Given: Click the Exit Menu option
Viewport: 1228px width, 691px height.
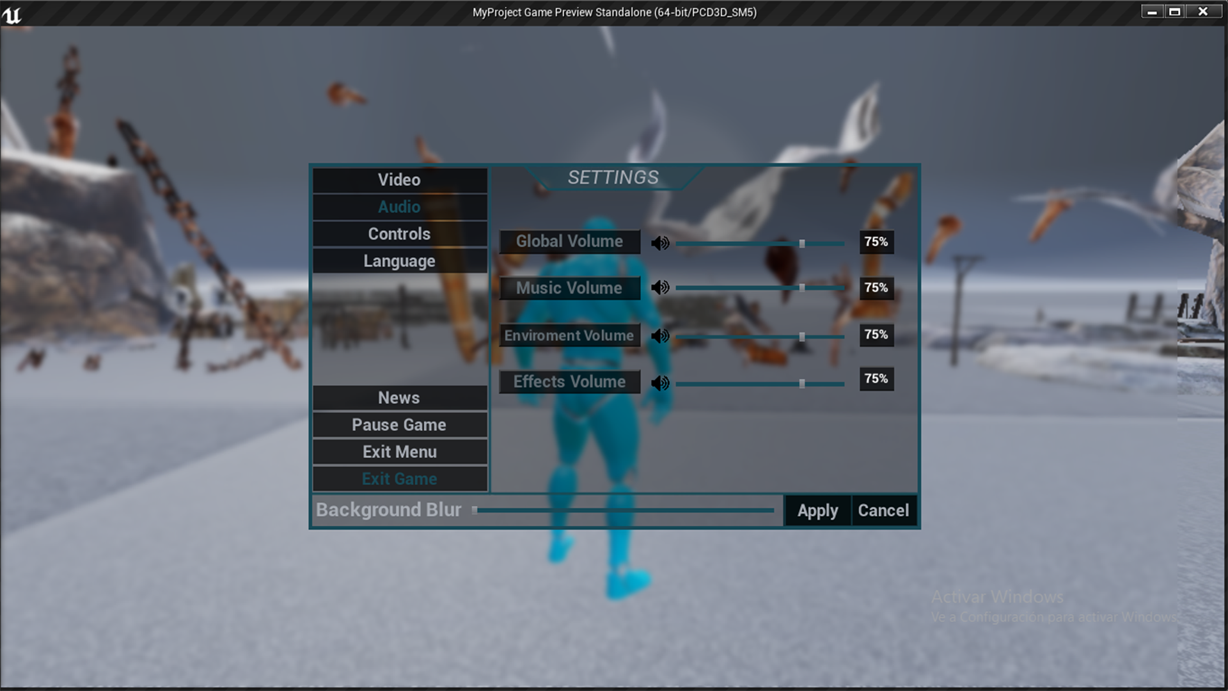Looking at the screenshot, I should point(398,451).
